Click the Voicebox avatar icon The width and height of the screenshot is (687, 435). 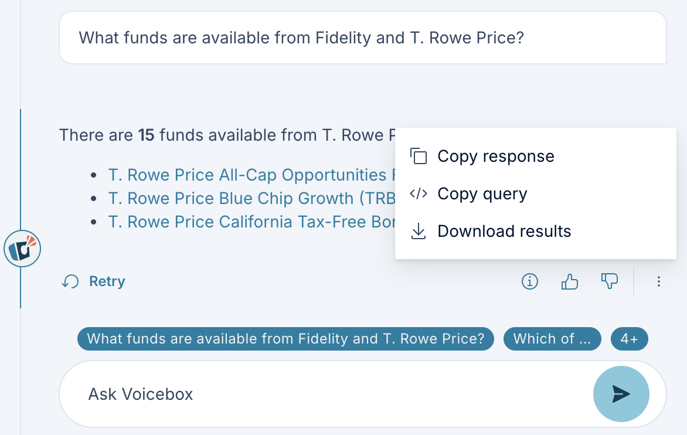point(22,249)
